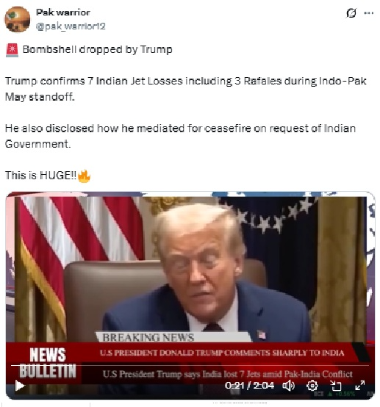
Task: Open the Pak warrior profile avatar
Action: (x=17, y=19)
